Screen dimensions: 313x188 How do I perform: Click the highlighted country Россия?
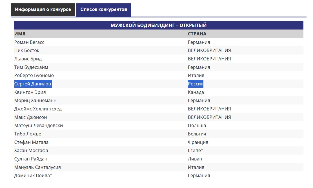pyautogui.click(x=196, y=84)
